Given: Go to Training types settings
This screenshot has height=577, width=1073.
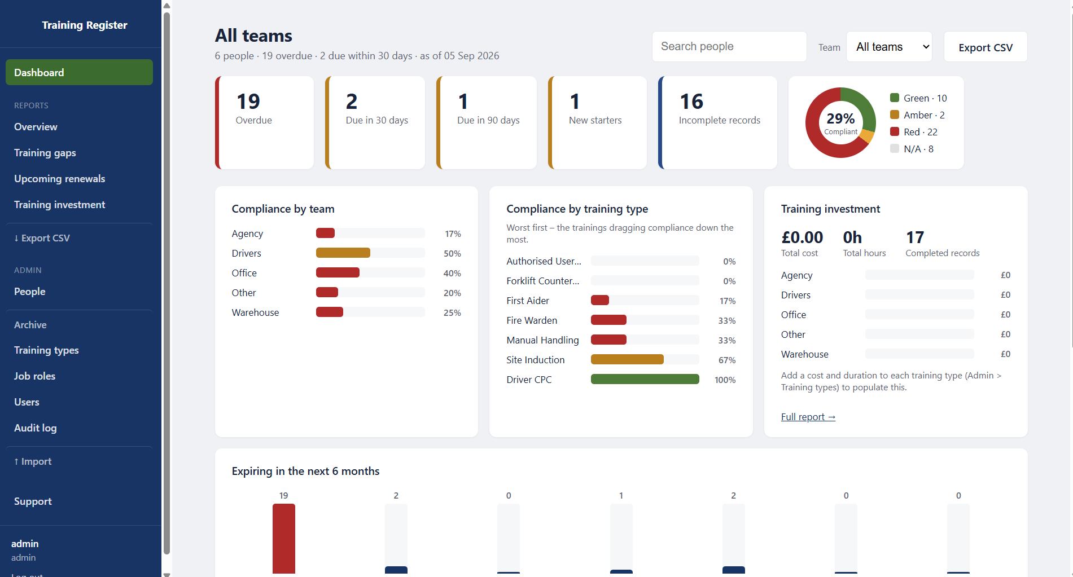Looking at the screenshot, I should 46,350.
